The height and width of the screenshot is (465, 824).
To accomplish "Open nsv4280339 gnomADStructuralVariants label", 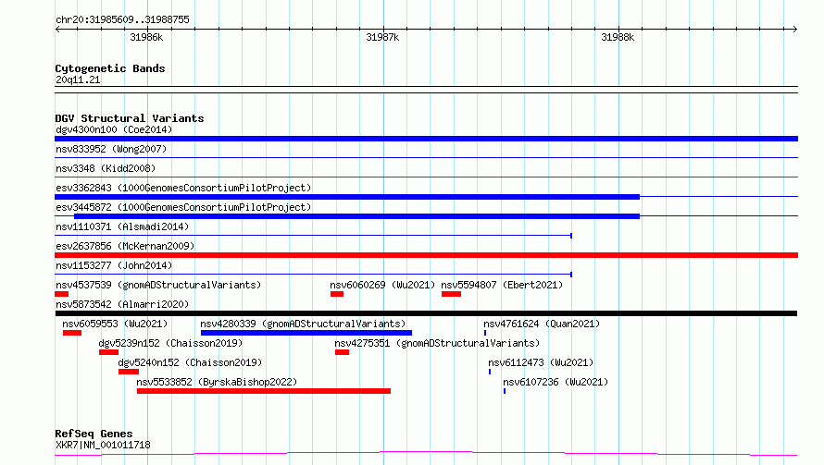I will click(304, 324).
